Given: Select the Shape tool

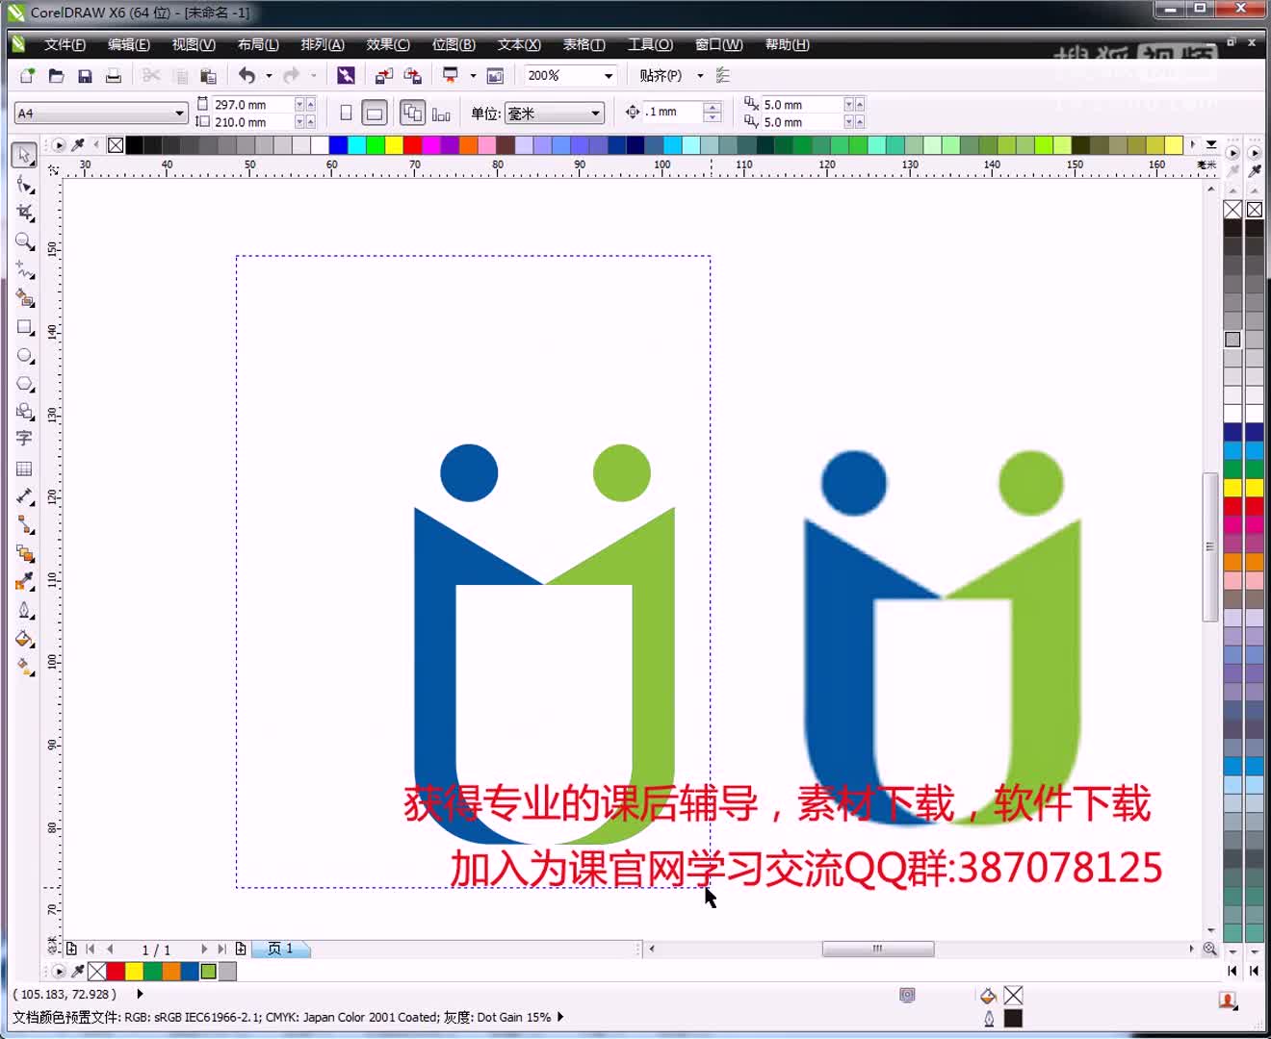Looking at the screenshot, I should (x=24, y=184).
